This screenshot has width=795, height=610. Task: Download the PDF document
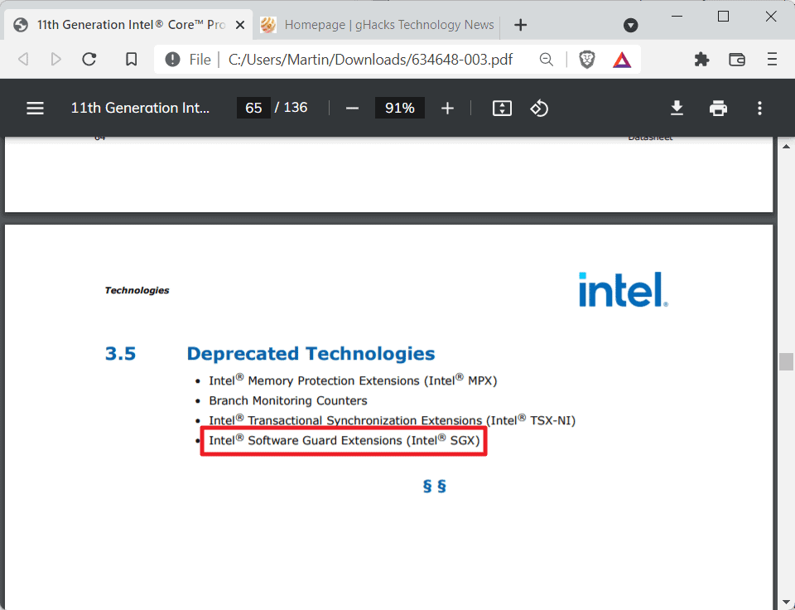click(677, 108)
